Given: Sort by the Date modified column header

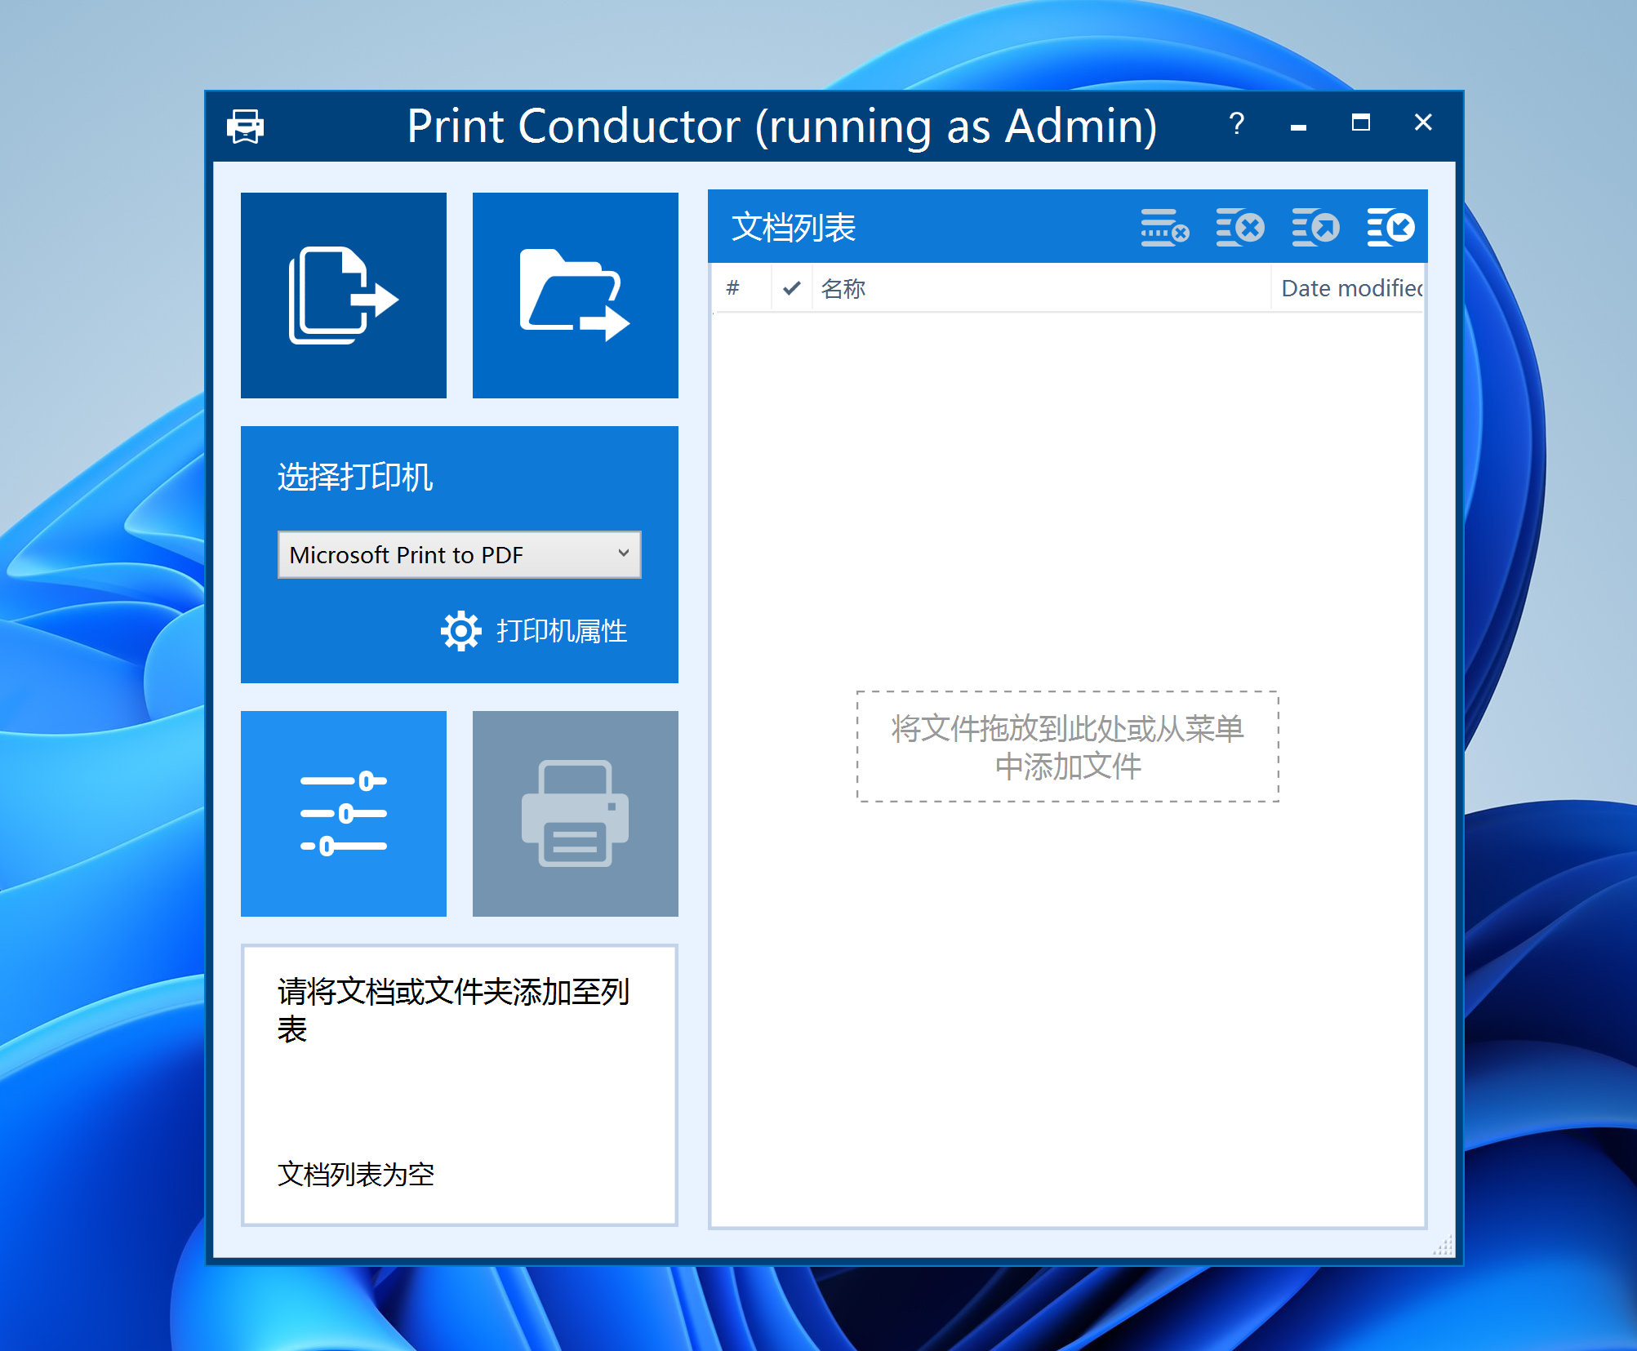Looking at the screenshot, I should [x=1347, y=288].
